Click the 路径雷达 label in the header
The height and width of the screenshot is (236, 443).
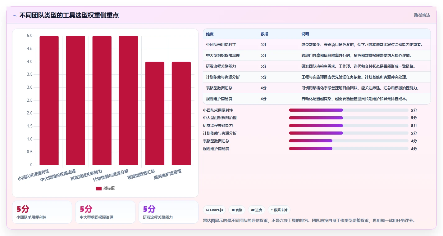pos(422,15)
